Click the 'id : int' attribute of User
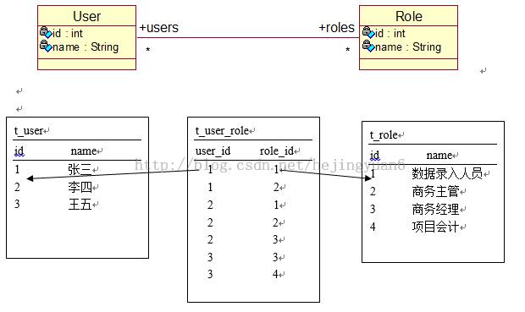This screenshot has width=525, height=312. [68, 34]
